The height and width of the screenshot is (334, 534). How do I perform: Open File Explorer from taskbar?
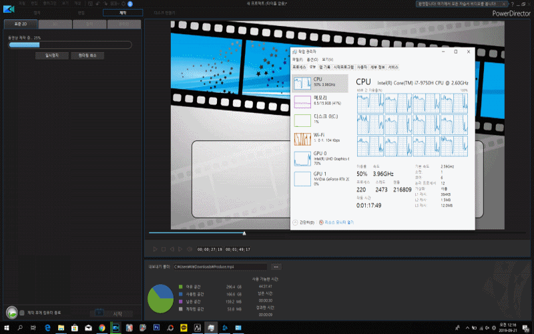61,328
